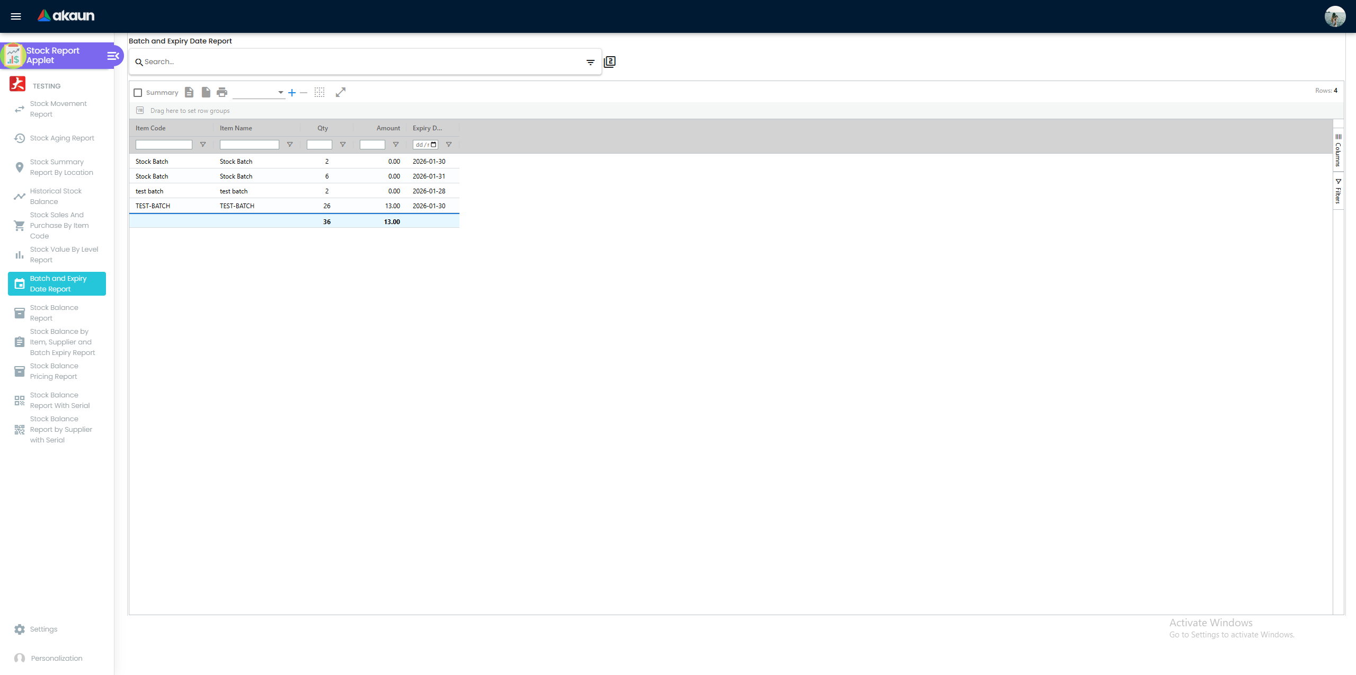This screenshot has width=1356, height=675.
Task: Click the lined document export icon
Action: point(189,92)
